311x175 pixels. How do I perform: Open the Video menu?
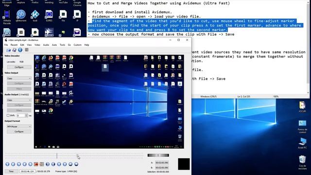tap(37, 45)
